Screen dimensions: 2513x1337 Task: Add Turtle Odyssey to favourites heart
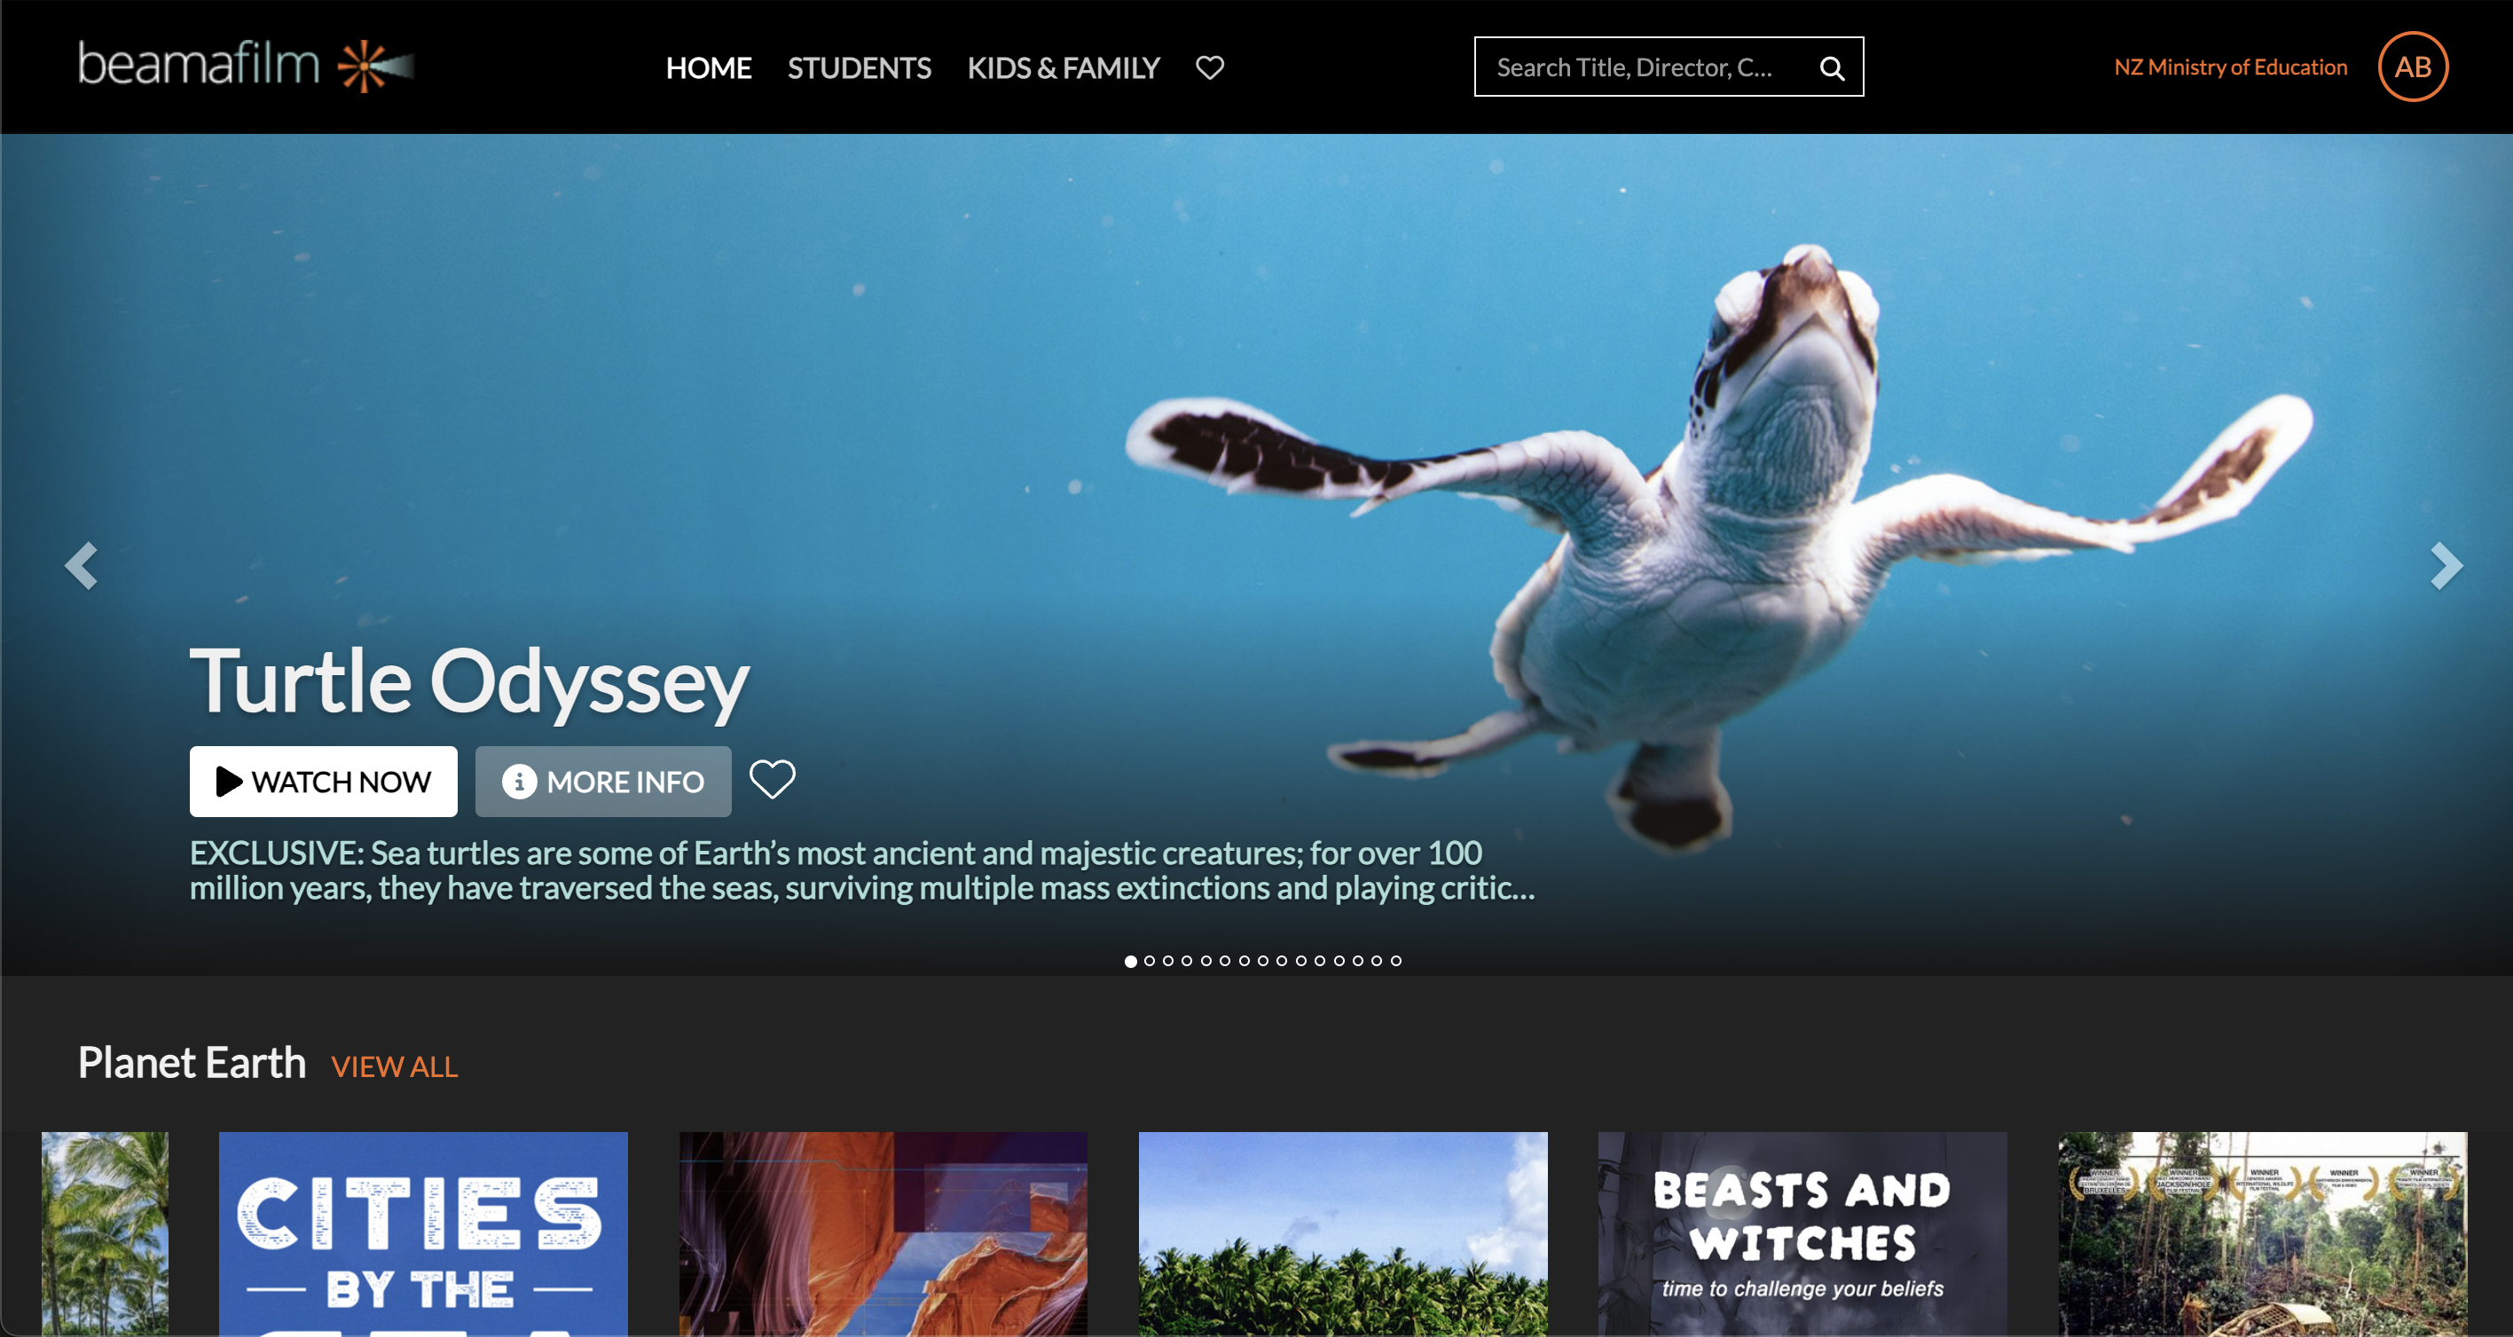coord(772,779)
